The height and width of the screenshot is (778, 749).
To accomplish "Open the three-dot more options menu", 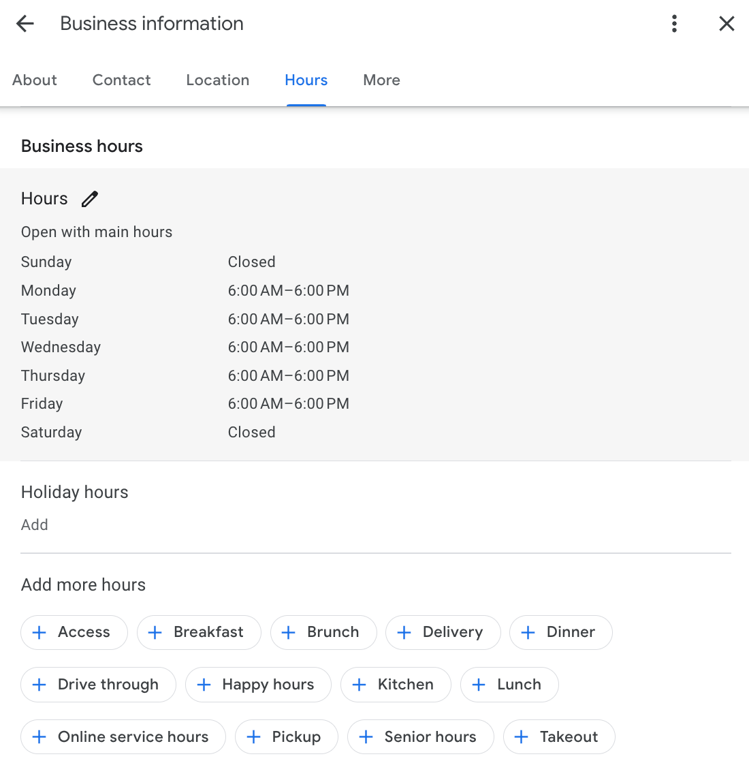I will pos(674,24).
